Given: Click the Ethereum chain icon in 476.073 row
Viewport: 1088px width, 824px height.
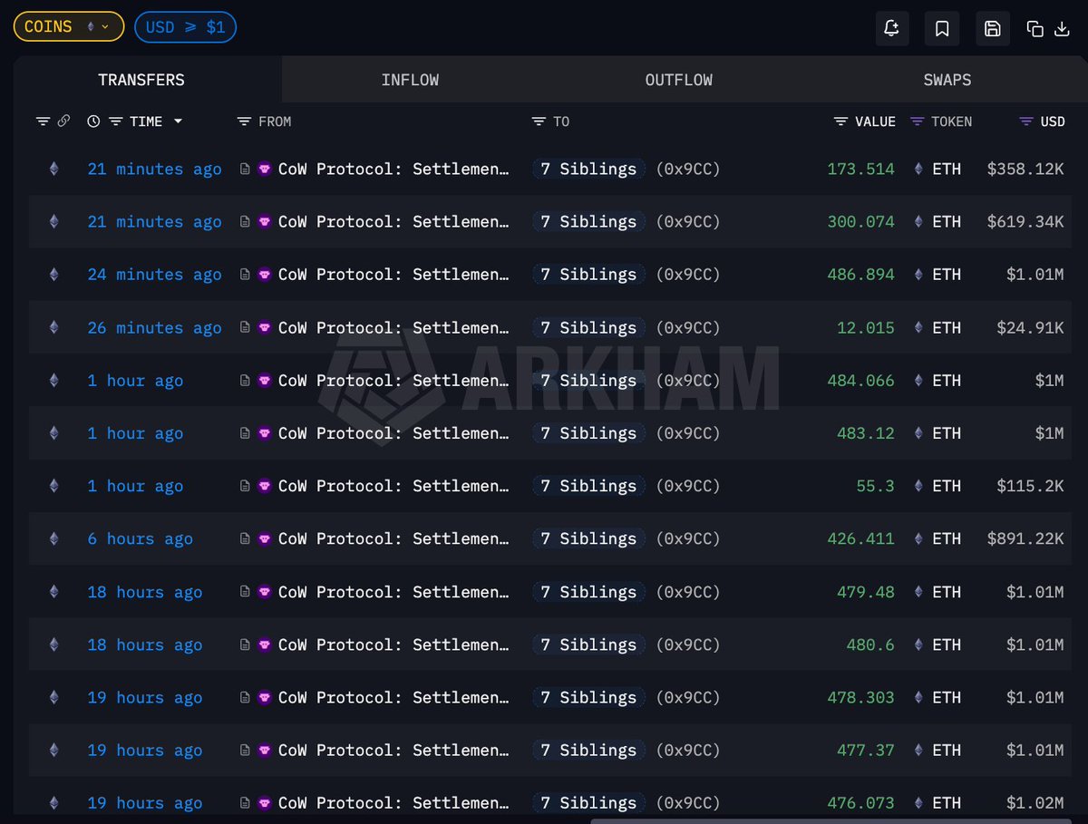Looking at the screenshot, I should coord(53,803).
